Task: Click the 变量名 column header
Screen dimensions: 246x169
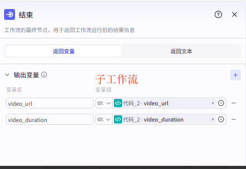Action: (14, 89)
